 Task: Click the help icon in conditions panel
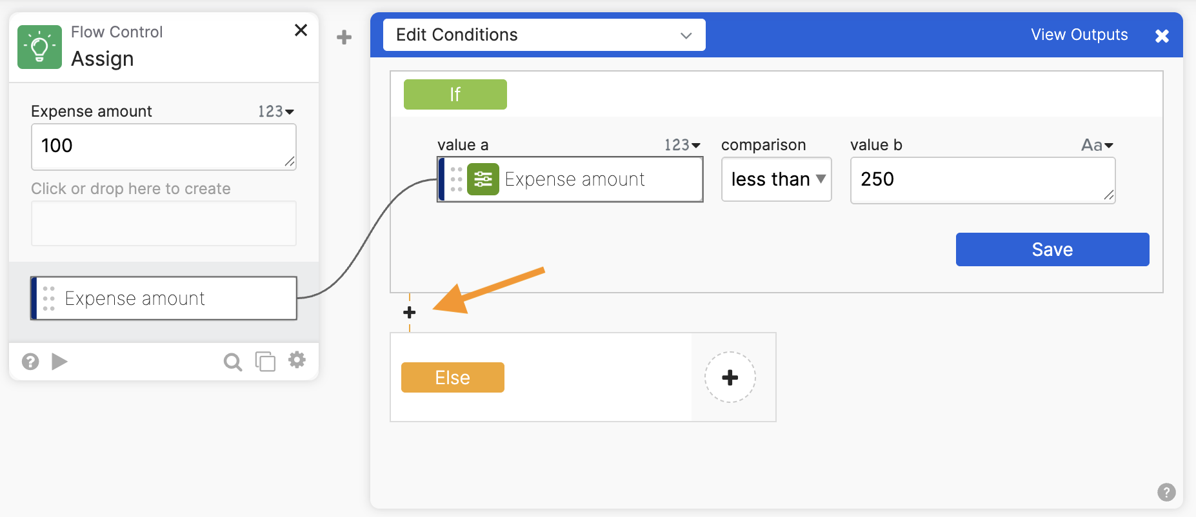1166,493
